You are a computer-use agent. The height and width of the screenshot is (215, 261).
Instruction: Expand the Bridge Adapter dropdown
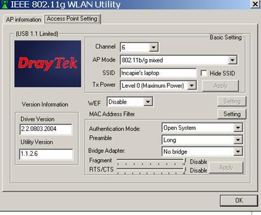coord(238,152)
